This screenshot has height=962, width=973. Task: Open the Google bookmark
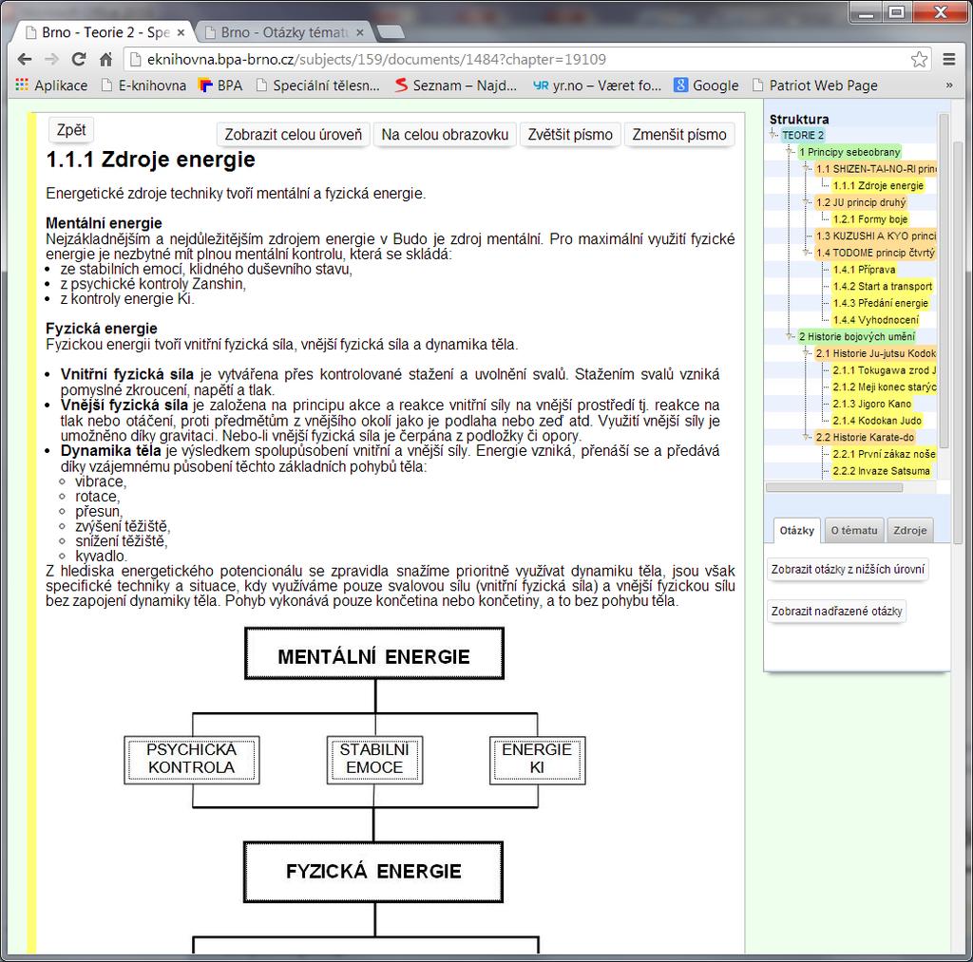point(706,85)
